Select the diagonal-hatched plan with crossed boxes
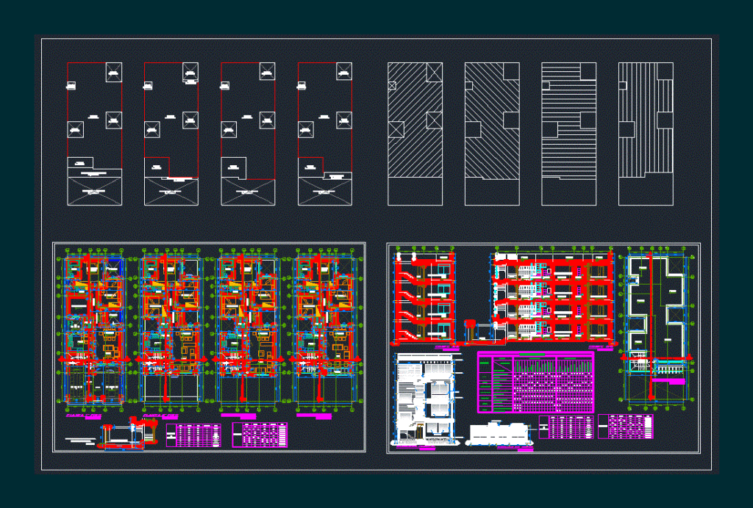 click(x=415, y=134)
